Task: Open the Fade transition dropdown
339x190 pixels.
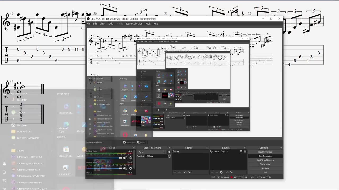Action: click(152, 152)
